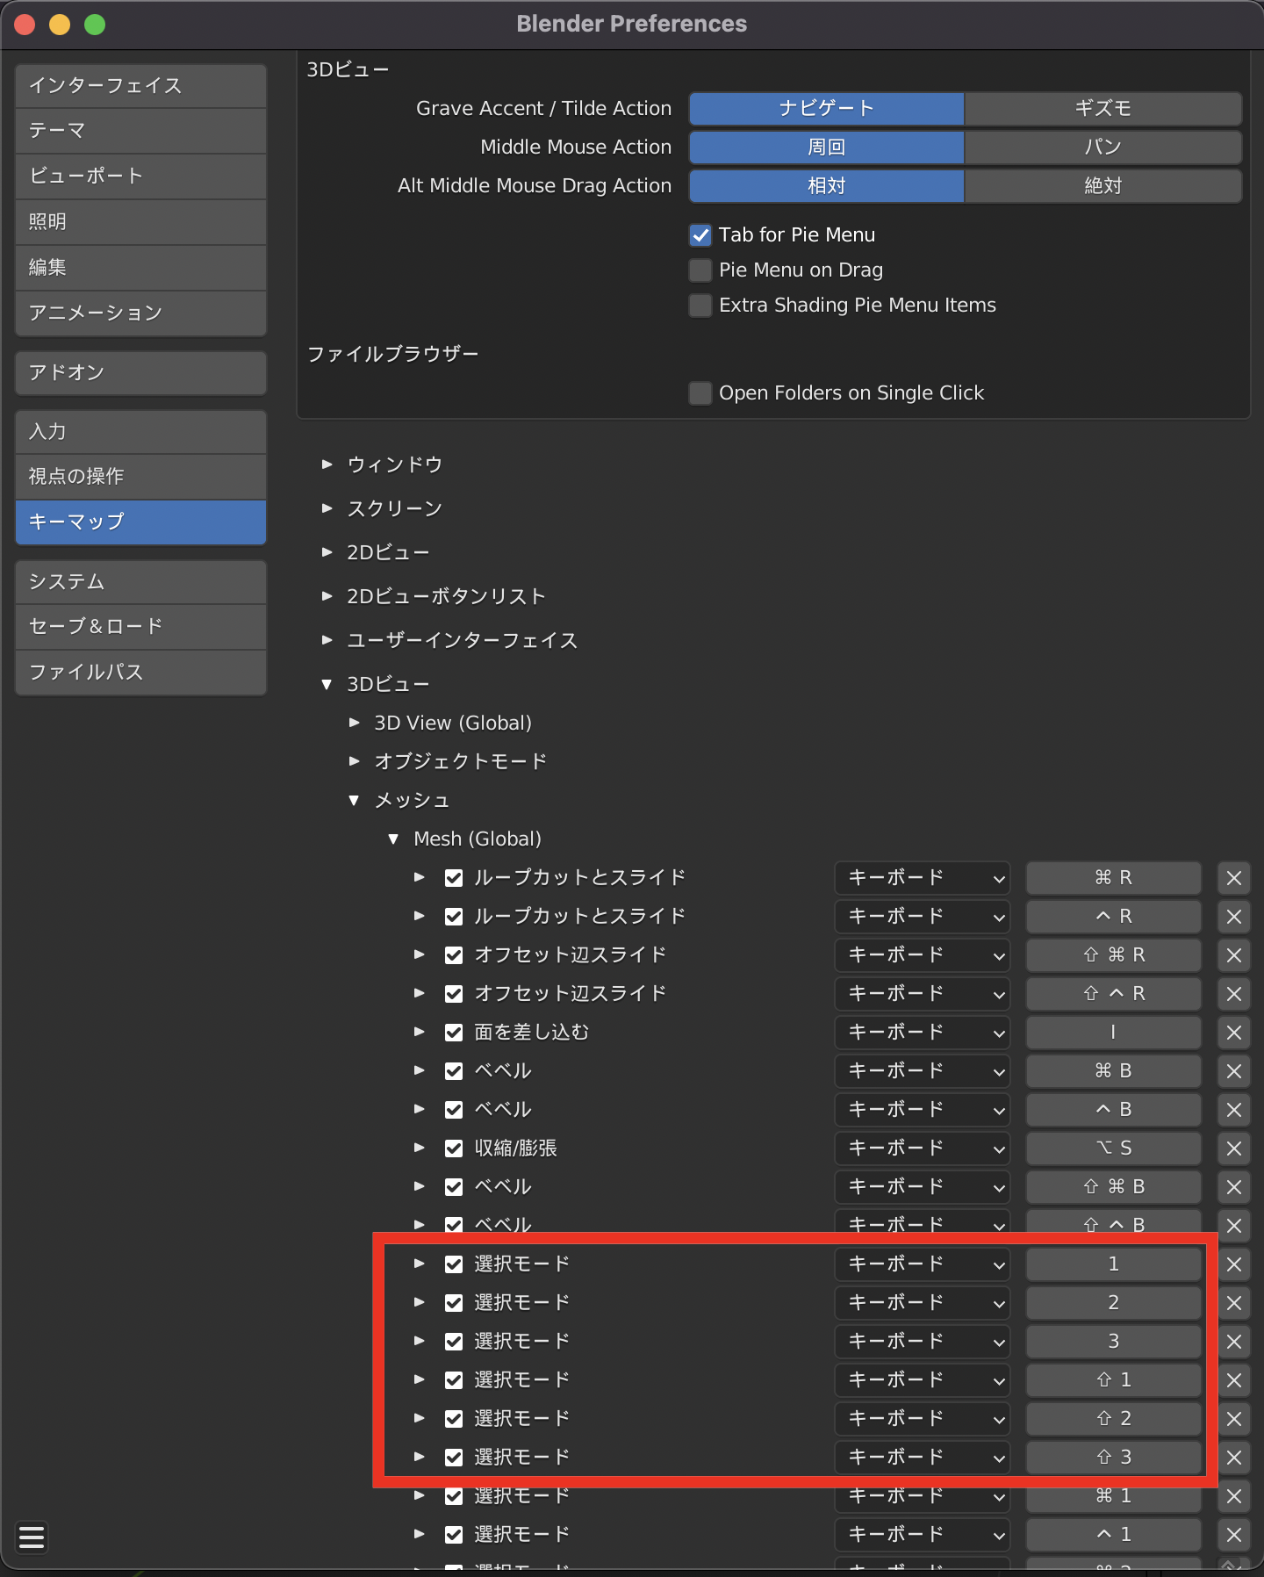Enable Open Folders on Single Click
The image size is (1264, 1577).
(700, 393)
